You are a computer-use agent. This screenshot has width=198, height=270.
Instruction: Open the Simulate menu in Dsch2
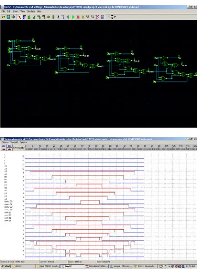tap(31, 11)
